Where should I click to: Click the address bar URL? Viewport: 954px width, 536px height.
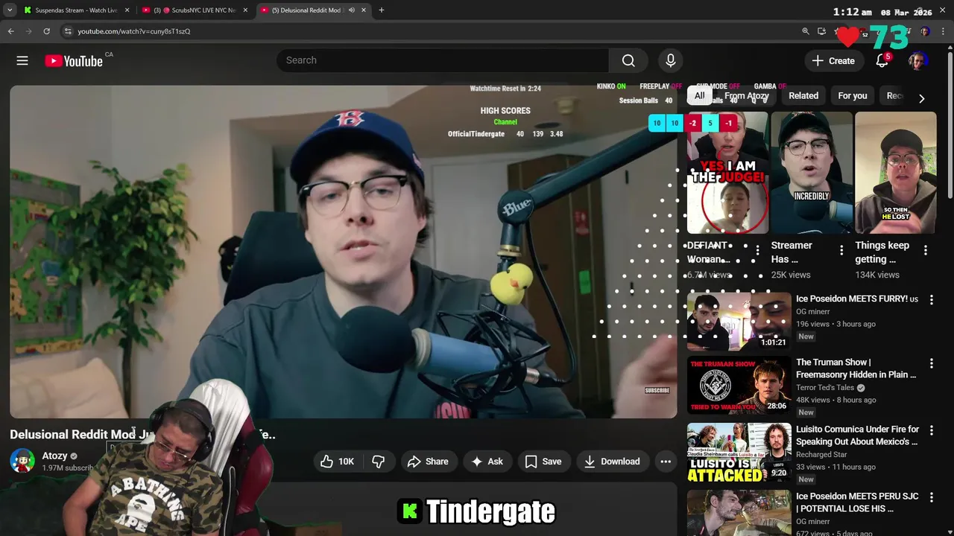coord(134,31)
